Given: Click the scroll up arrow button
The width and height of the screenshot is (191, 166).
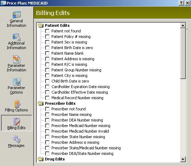Looking at the screenshot, I should tap(183, 25).
